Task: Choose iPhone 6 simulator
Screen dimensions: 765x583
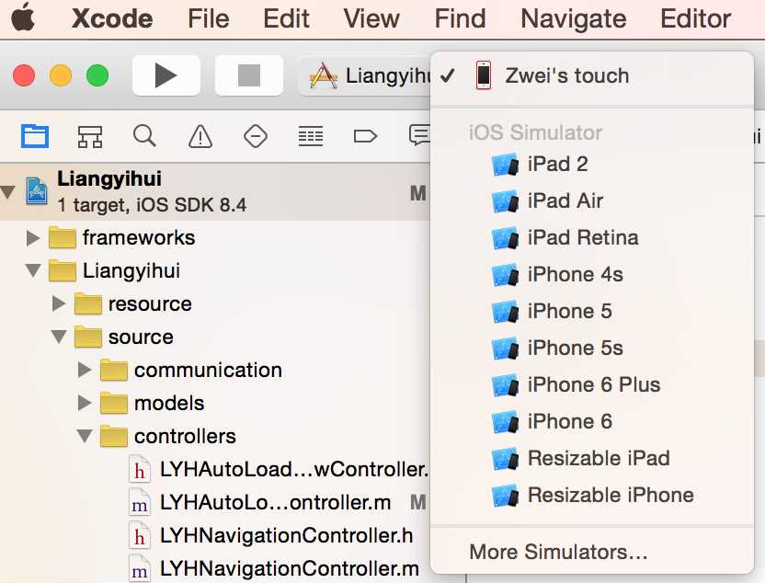Action: [592, 421]
